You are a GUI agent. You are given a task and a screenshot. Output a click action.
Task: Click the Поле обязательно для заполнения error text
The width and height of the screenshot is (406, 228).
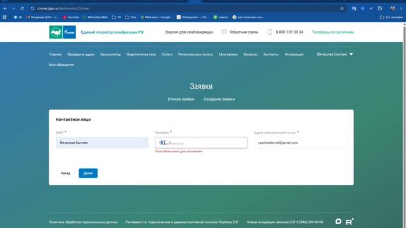(178, 151)
